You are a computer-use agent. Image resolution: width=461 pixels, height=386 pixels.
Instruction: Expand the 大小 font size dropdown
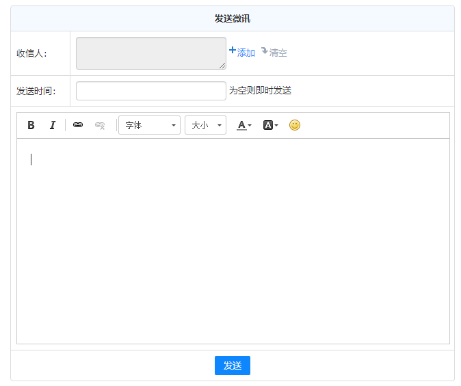point(205,125)
